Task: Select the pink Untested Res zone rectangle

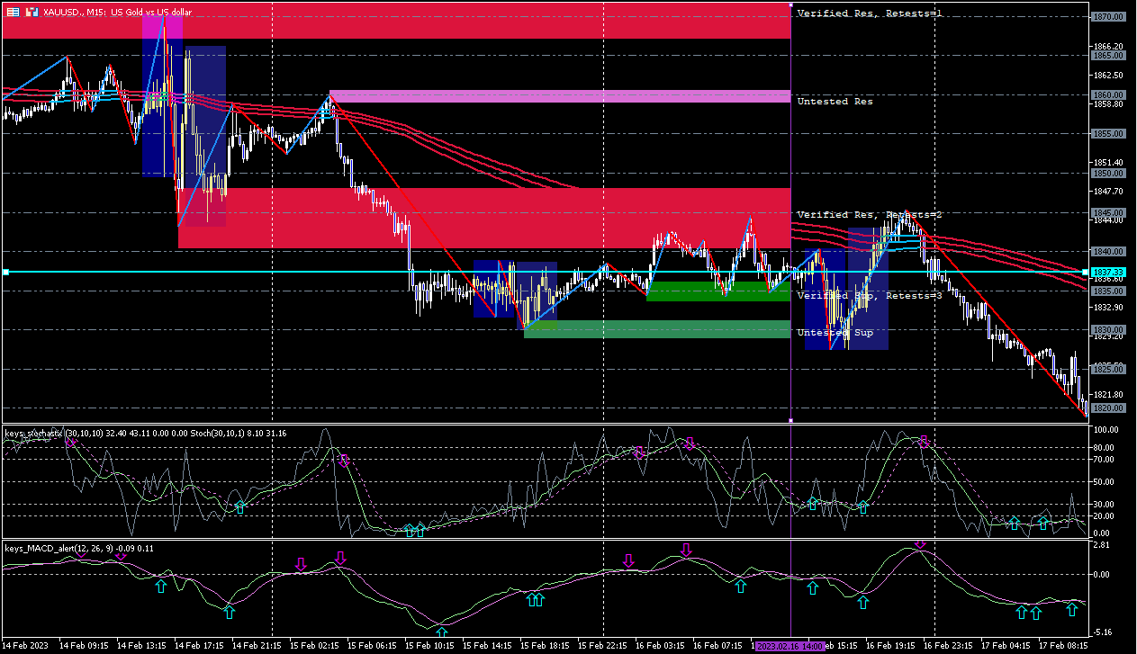Action: tap(560, 96)
